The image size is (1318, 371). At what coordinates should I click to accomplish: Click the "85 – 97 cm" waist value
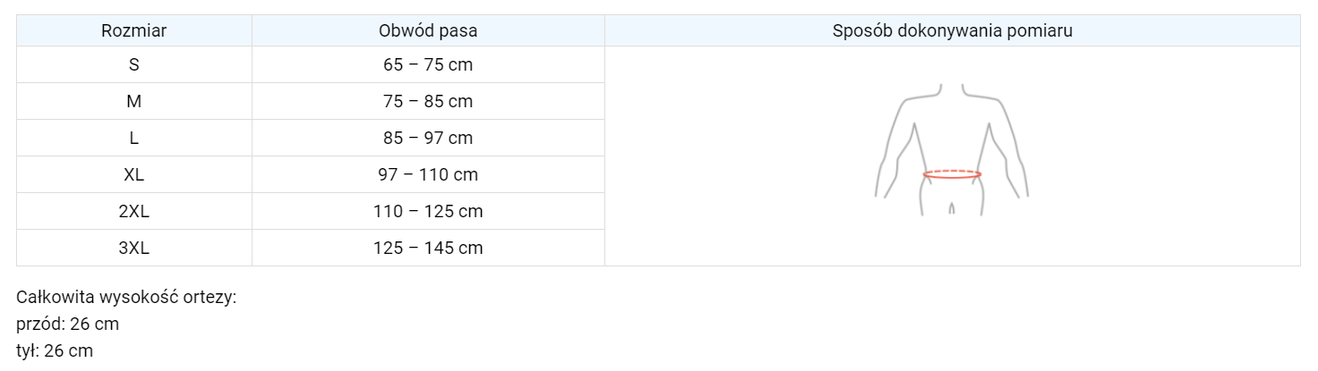pyautogui.click(x=428, y=138)
